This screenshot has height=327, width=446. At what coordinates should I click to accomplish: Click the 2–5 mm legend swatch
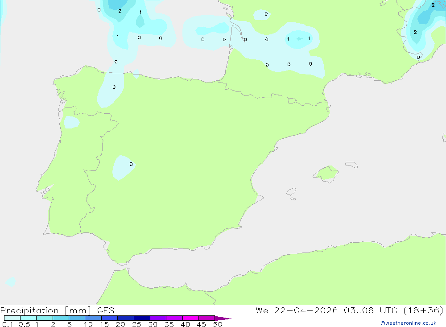coord(61,318)
